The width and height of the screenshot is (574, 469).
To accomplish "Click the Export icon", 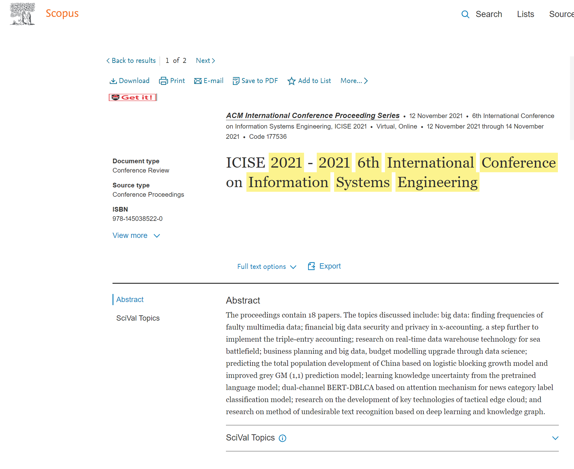I will point(311,266).
